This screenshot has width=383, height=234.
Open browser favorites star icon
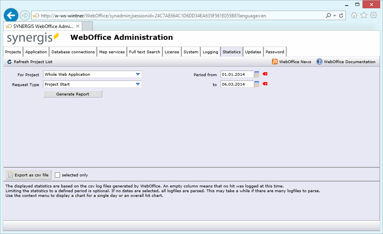point(363,15)
